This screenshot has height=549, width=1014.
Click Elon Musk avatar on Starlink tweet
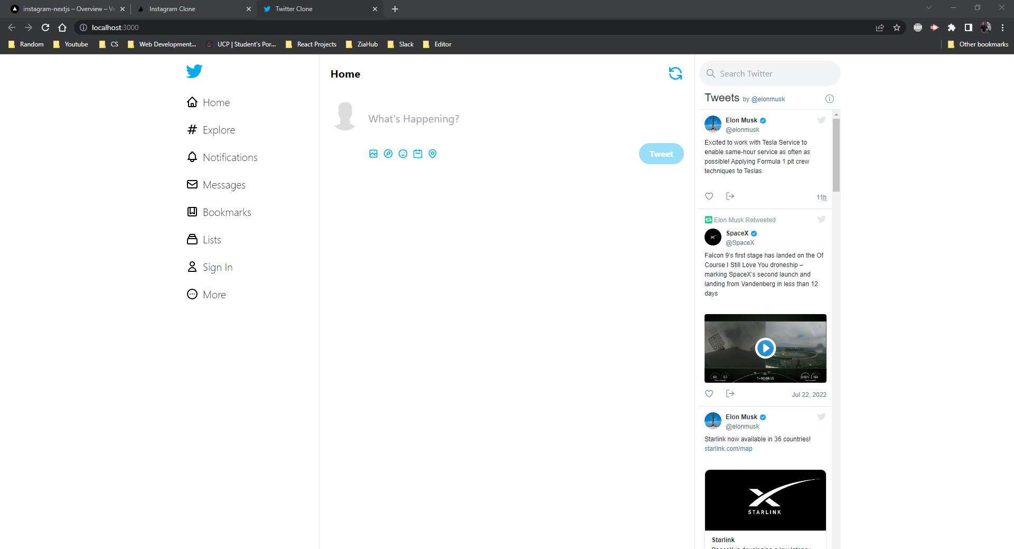tap(713, 421)
